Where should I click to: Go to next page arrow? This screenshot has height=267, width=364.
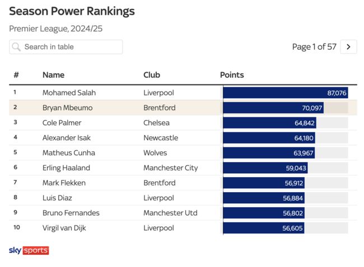(348, 47)
